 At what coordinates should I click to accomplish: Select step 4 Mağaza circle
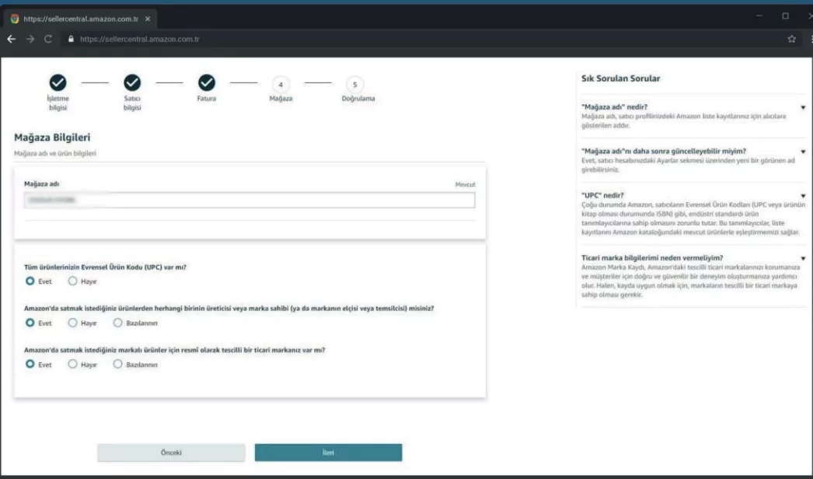click(281, 85)
